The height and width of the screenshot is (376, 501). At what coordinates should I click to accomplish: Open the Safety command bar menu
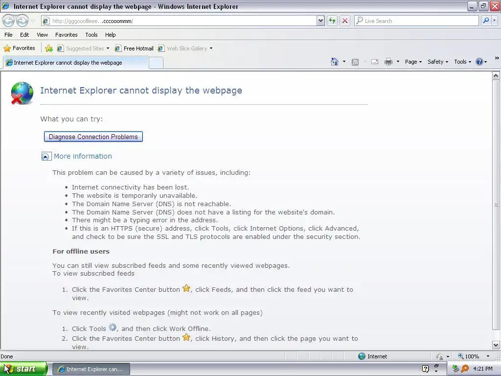coord(438,62)
